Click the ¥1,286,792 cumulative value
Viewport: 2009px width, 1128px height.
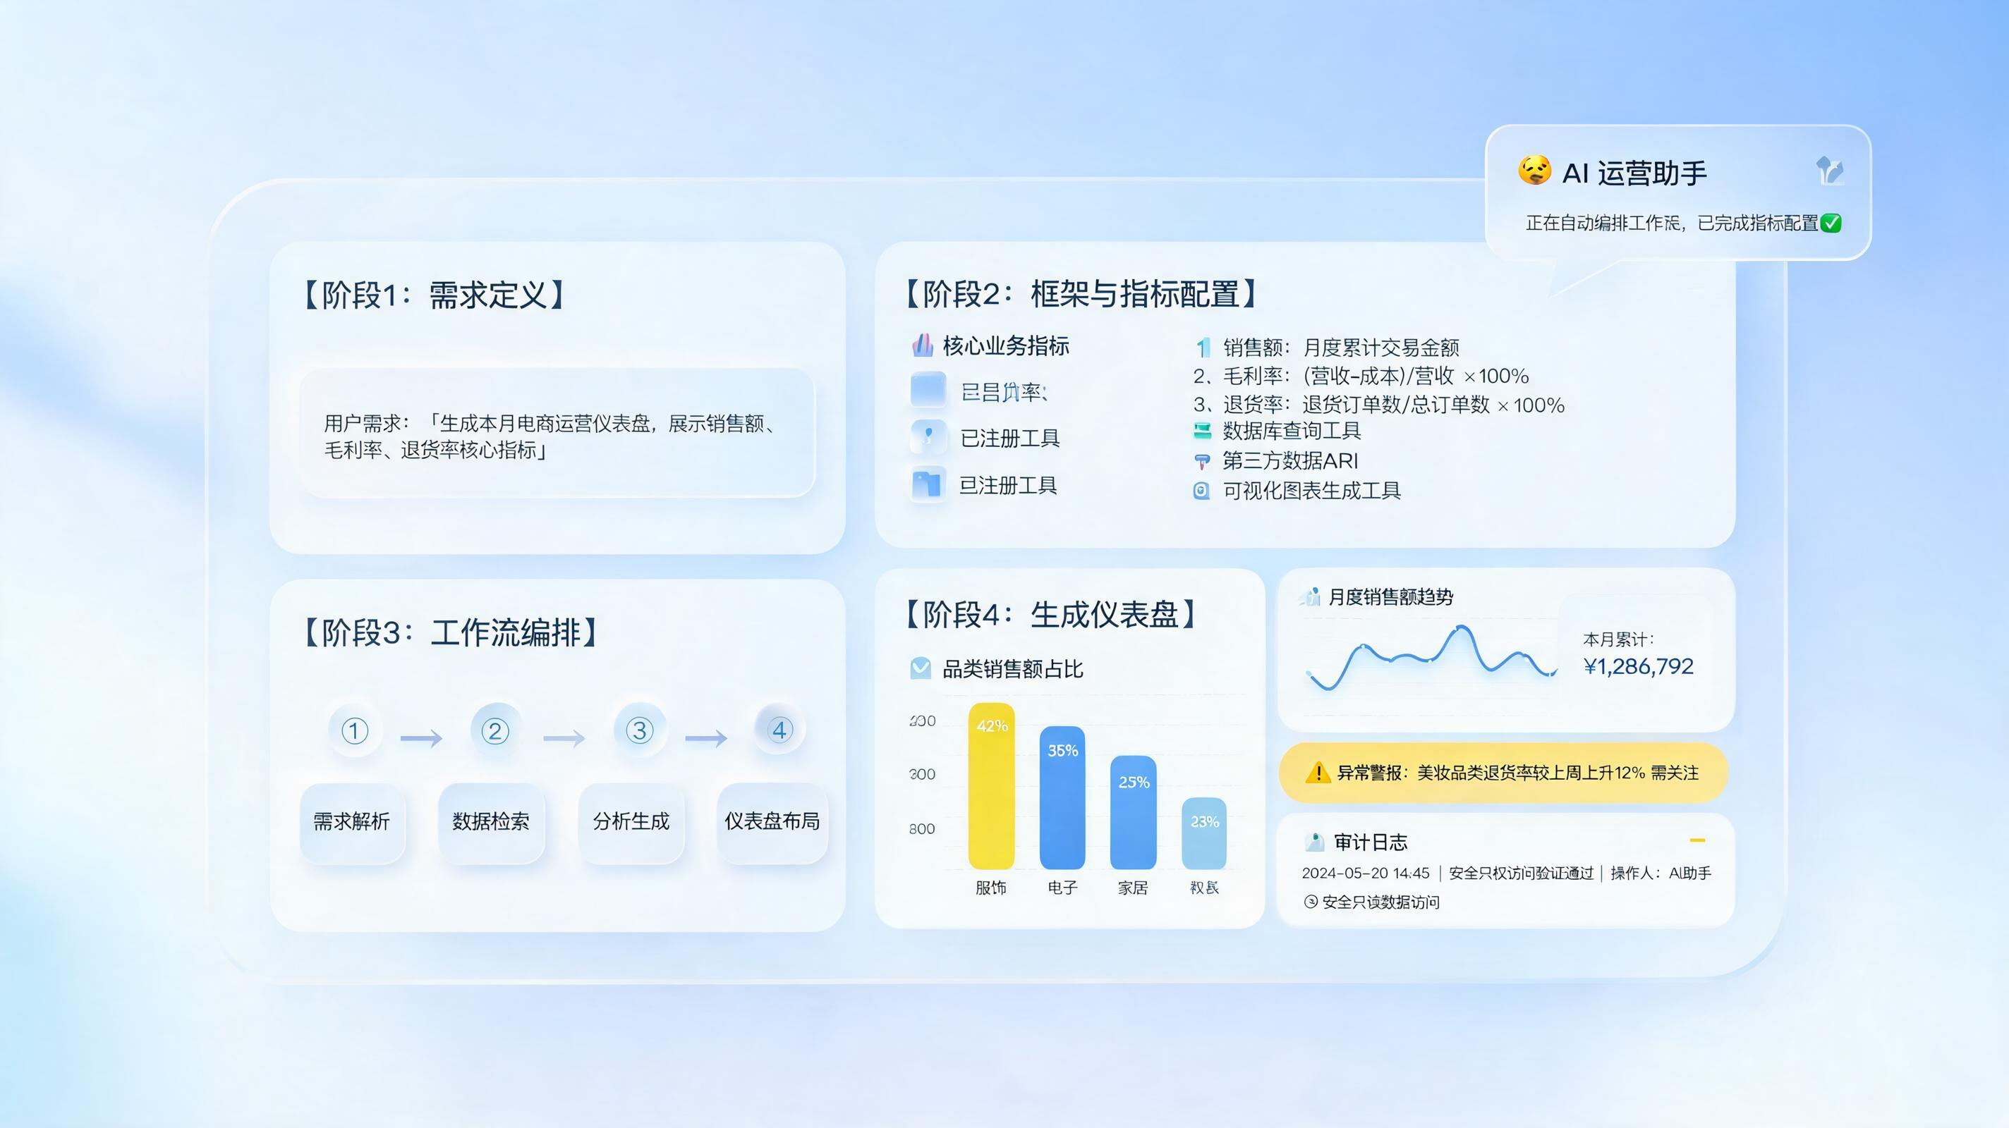(1639, 666)
